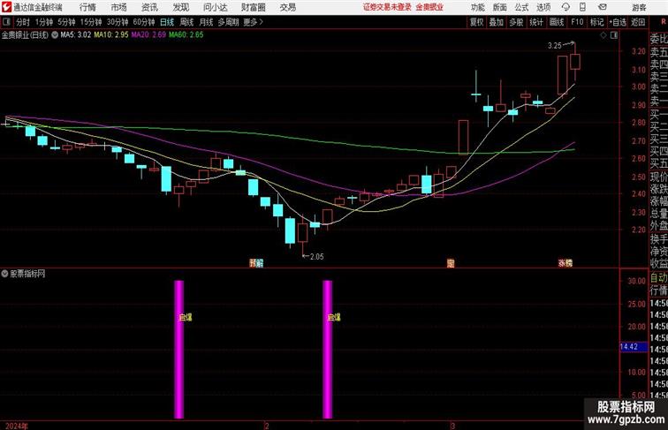Open the 市场 menu
This screenshot has width=668, height=430.
[119, 7]
